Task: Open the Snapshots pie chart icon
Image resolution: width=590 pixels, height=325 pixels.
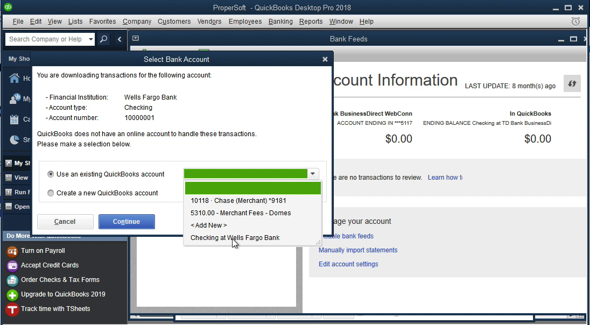Action: 15,140
